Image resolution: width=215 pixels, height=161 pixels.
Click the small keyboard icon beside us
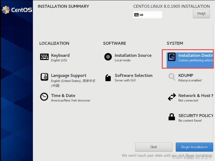tap(136, 15)
